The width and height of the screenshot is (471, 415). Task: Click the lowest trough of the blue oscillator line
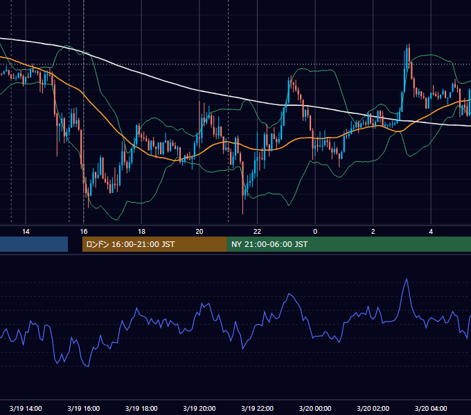click(x=88, y=366)
